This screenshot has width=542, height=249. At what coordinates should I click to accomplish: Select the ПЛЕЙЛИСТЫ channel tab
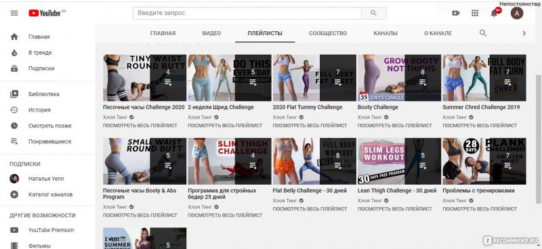pos(265,34)
